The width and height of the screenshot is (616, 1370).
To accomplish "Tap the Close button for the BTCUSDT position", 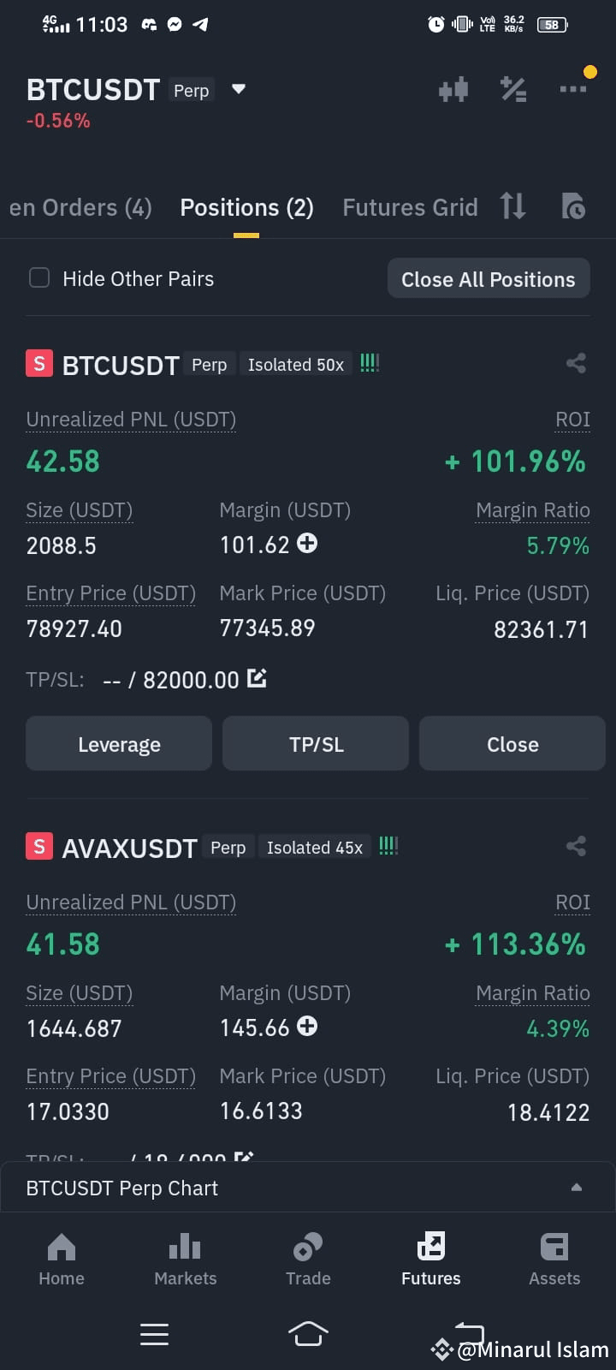I will pos(512,744).
